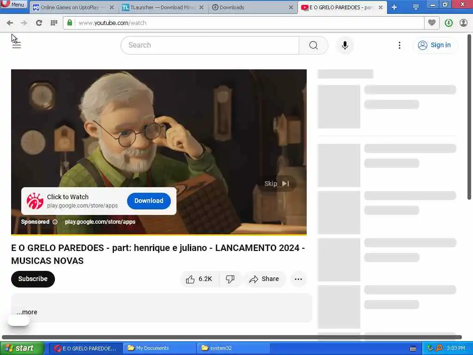Screen dimensions: 473x355
Task: Open the Opera Menu button
Action: pyautogui.click(x=14, y=4)
